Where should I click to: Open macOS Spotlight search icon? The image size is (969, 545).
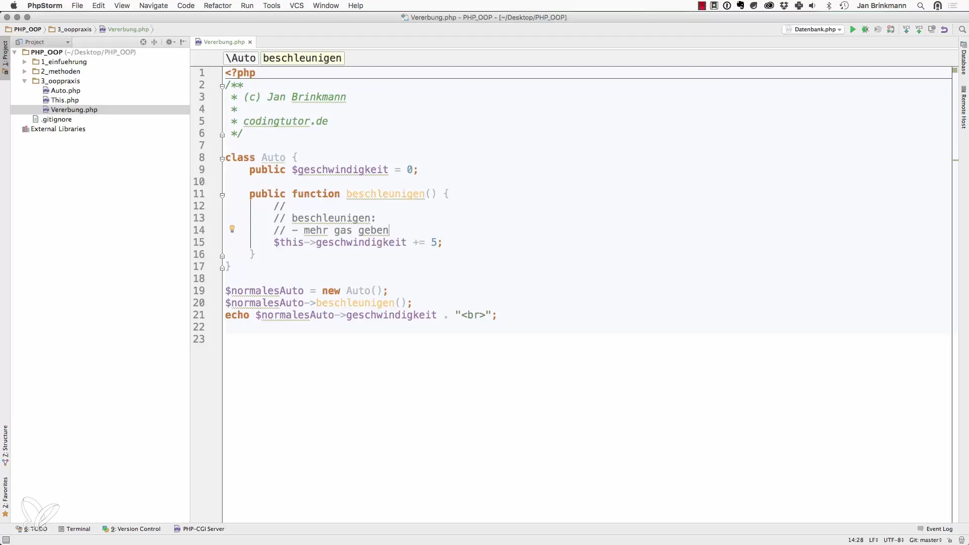pyautogui.click(x=921, y=6)
